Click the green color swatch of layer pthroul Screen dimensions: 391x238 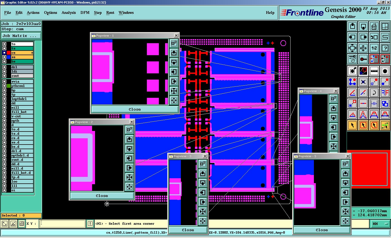click(9, 86)
